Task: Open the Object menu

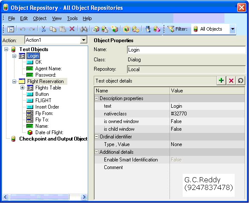Action: (40, 18)
